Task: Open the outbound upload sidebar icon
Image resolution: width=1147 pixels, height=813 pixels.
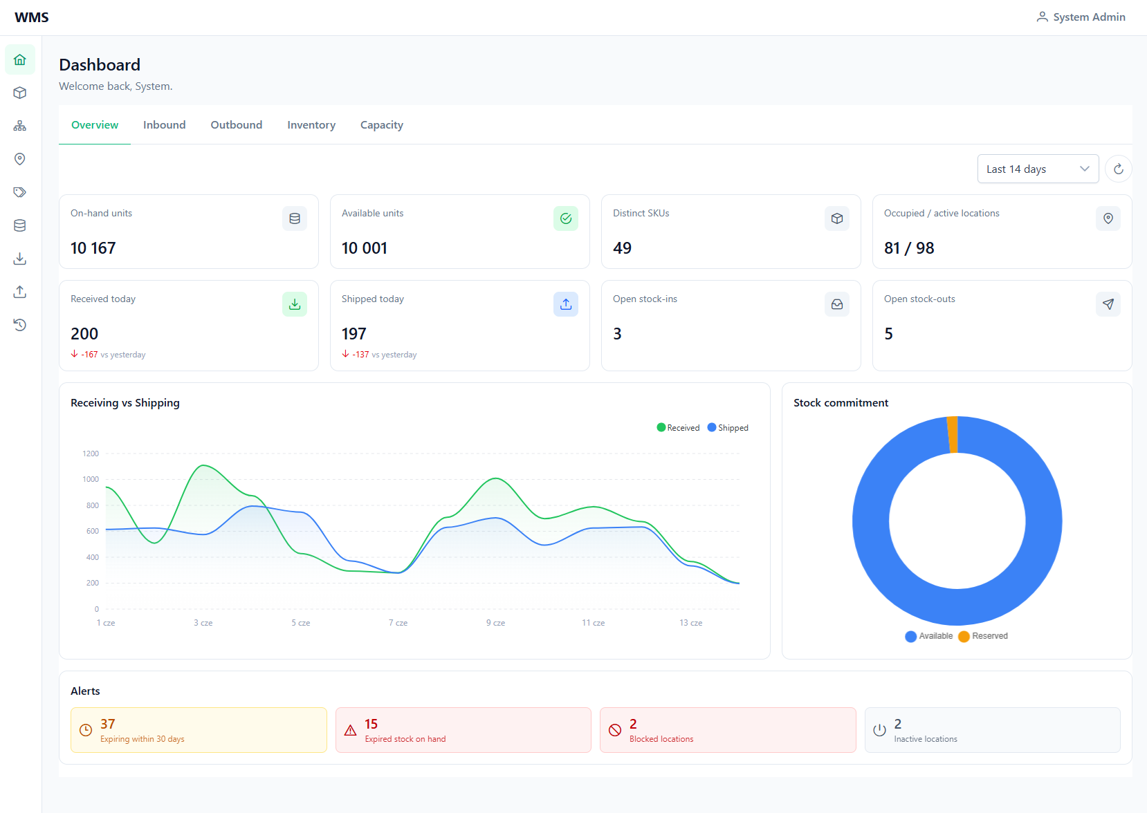Action: click(20, 292)
